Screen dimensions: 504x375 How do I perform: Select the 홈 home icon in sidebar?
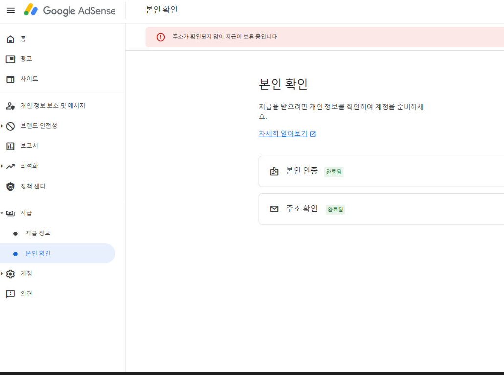click(11, 39)
